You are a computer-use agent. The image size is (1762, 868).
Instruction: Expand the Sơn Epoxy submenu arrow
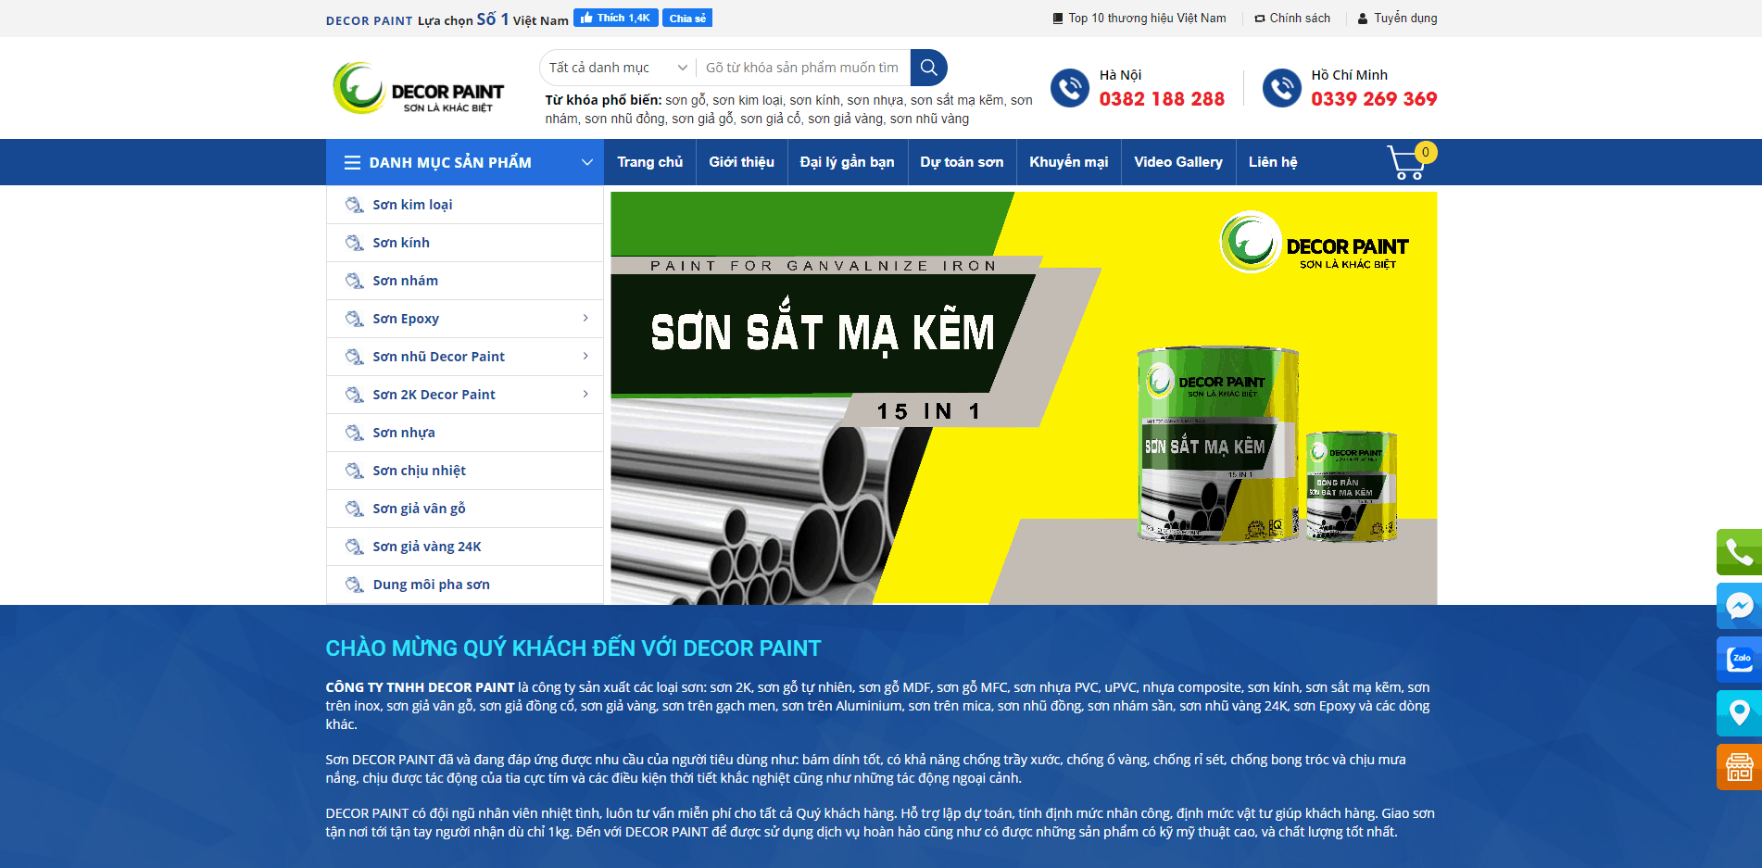point(585,319)
